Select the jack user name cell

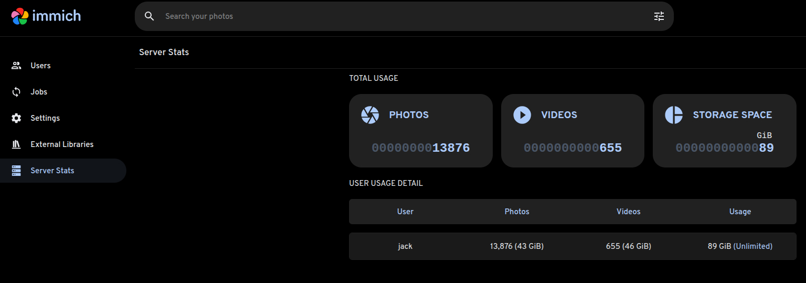[x=405, y=246]
